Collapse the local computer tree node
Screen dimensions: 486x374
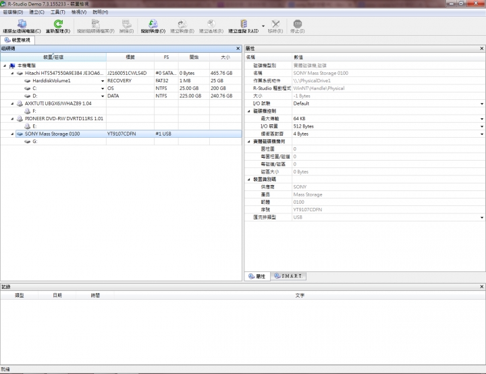[x=5, y=65]
